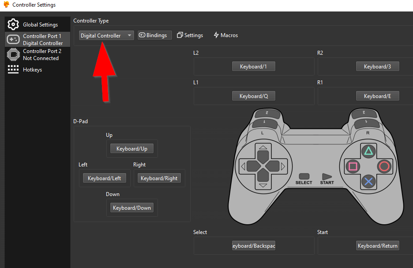Rebind D-Pad Down Keyboard/Down

[131, 208]
